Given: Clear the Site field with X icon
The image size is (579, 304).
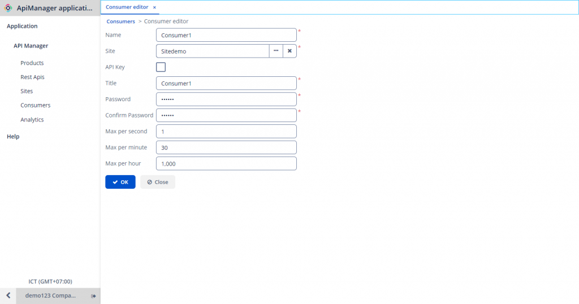Looking at the screenshot, I should [x=289, y=51].
